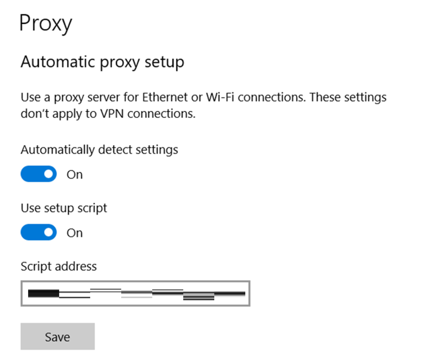Disable the Use setup script switch

pyautogui.click(x=39, y=232)
